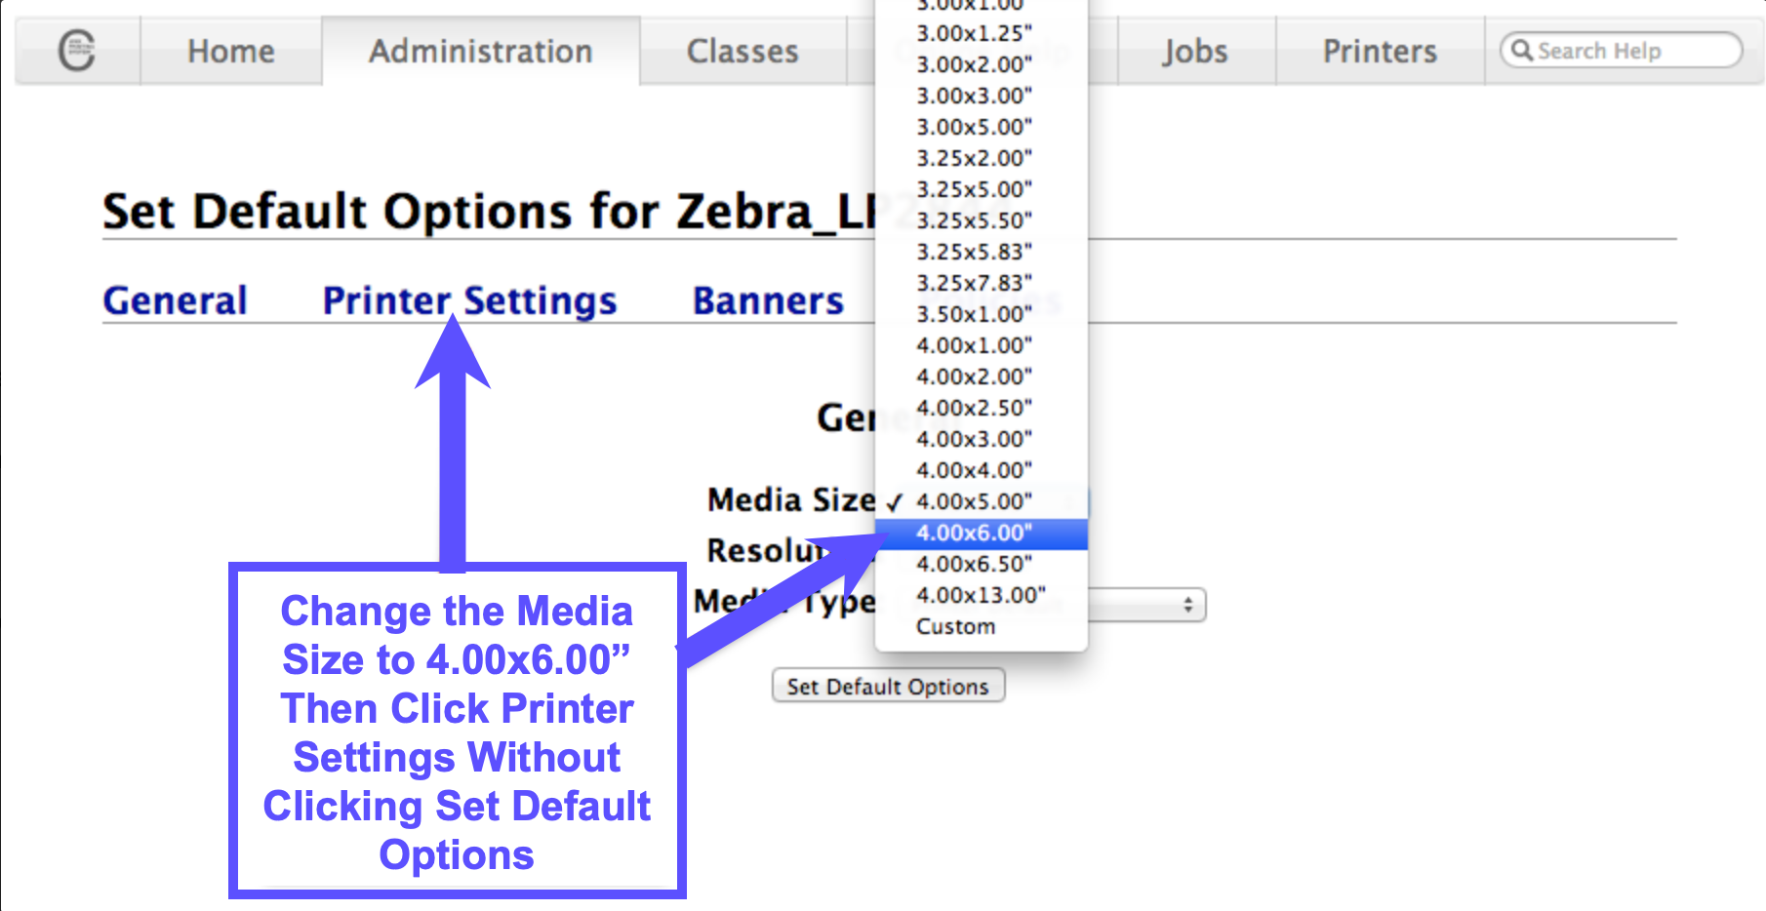1766x911 pixels.
Task: Open the Printer Settings link
Action: click(469, 300)
